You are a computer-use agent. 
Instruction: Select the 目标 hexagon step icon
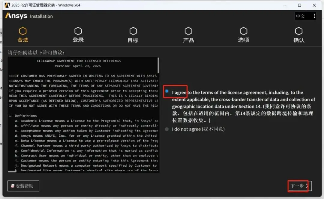point(133,31)
